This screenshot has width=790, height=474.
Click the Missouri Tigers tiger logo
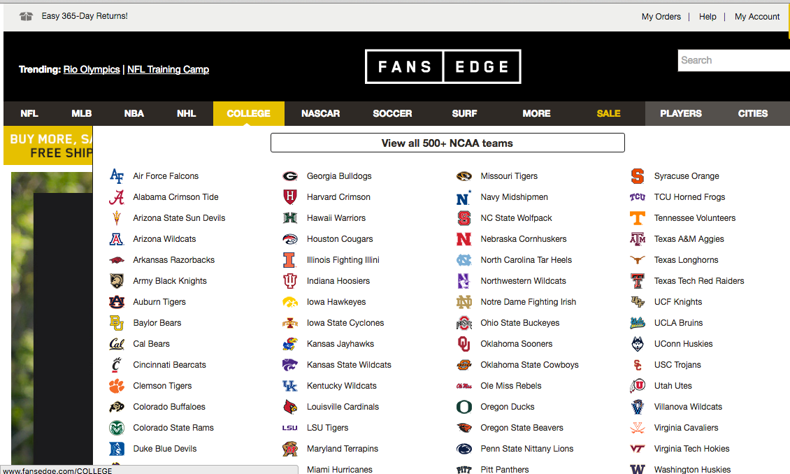coord(464,175)
